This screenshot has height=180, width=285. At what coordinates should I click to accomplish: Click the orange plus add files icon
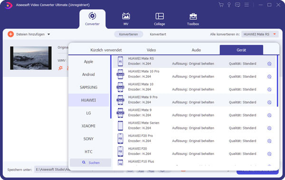click(x=10, y=34)
